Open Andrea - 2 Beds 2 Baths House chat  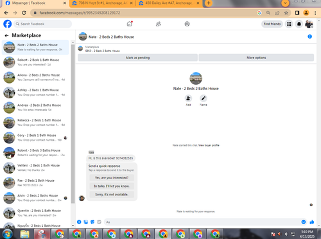coord(35,107)
